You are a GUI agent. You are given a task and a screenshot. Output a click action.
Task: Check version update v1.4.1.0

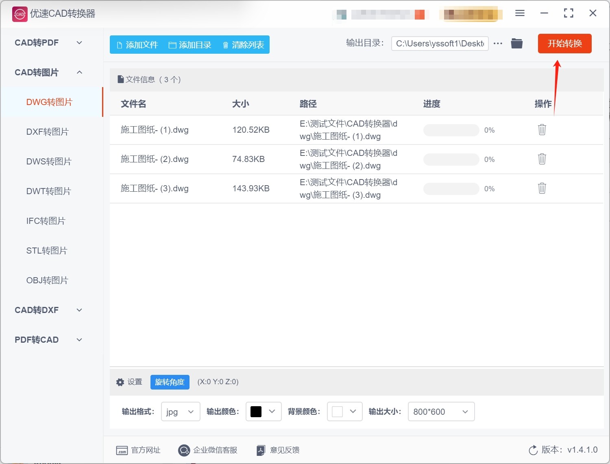click(563, 450)
